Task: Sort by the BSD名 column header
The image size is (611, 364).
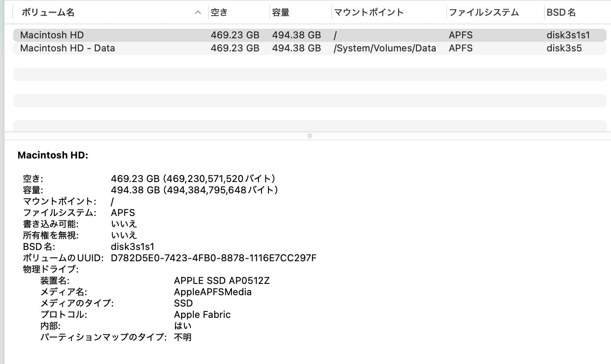Action: tap(561, 12)
